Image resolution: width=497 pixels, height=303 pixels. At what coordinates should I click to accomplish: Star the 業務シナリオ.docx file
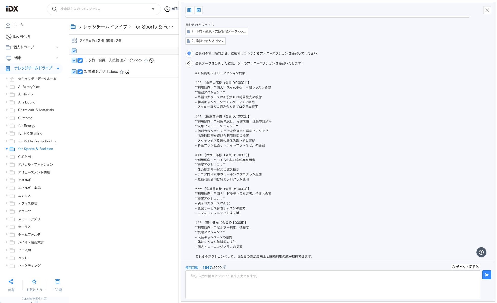(122, 72)
